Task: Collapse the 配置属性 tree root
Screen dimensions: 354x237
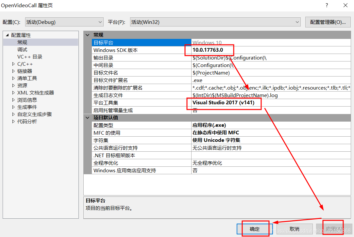Action: click(x=7, y=35)
